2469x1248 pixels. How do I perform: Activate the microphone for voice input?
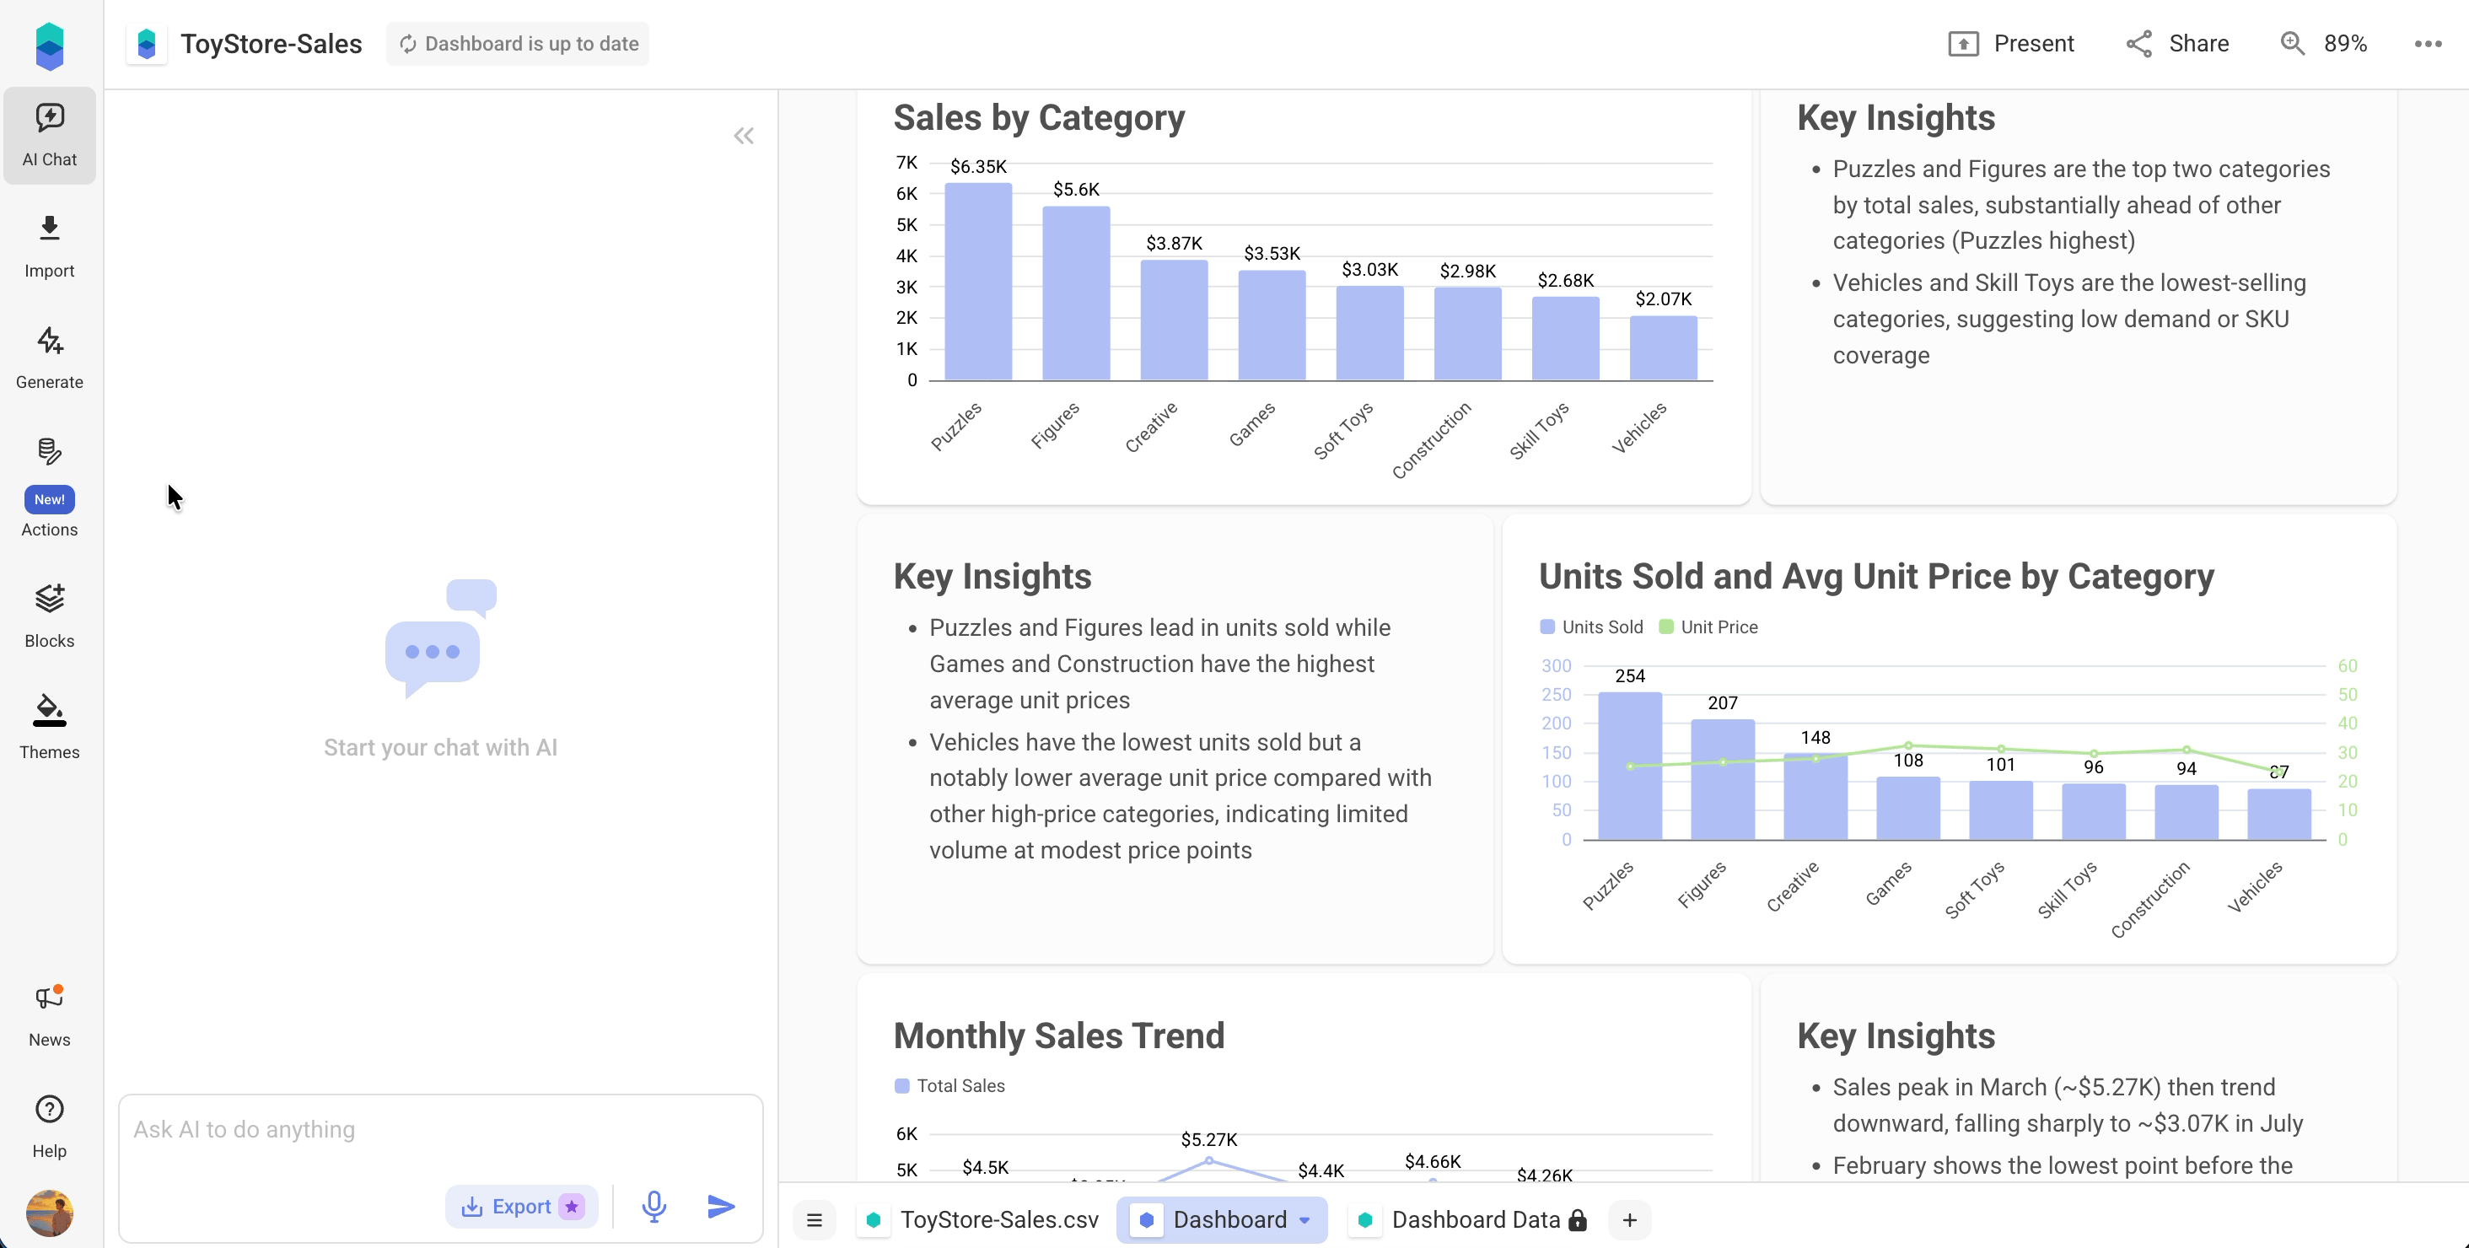pyautogui.click(x=654, y=1206)
